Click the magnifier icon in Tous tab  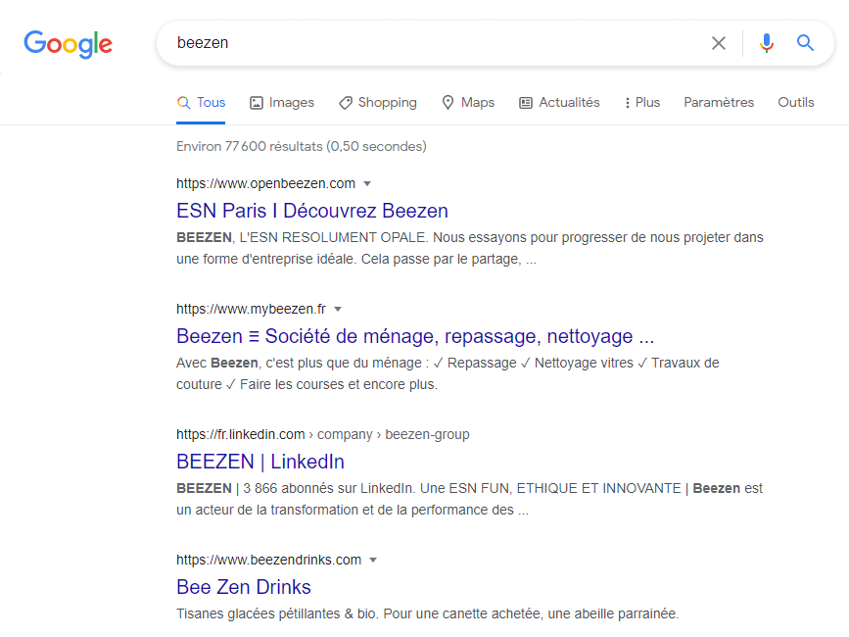coord(183,102)
